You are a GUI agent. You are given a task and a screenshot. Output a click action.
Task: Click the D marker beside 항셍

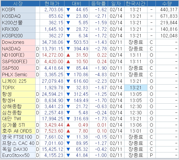point(38,94)
